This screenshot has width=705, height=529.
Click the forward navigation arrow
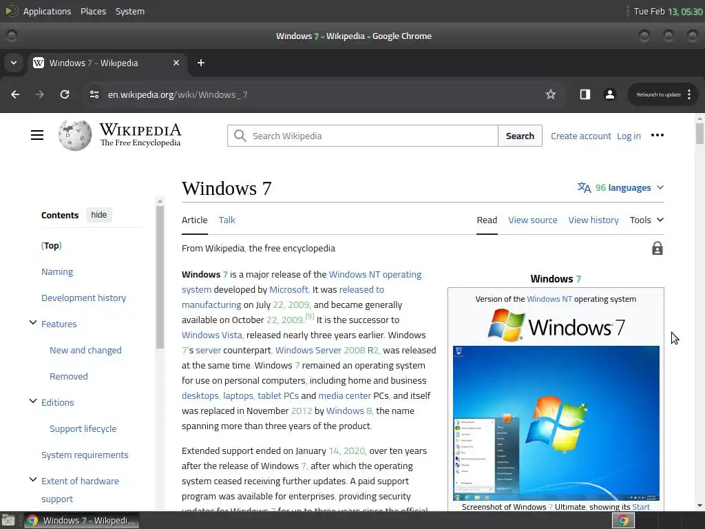point(40,94)
